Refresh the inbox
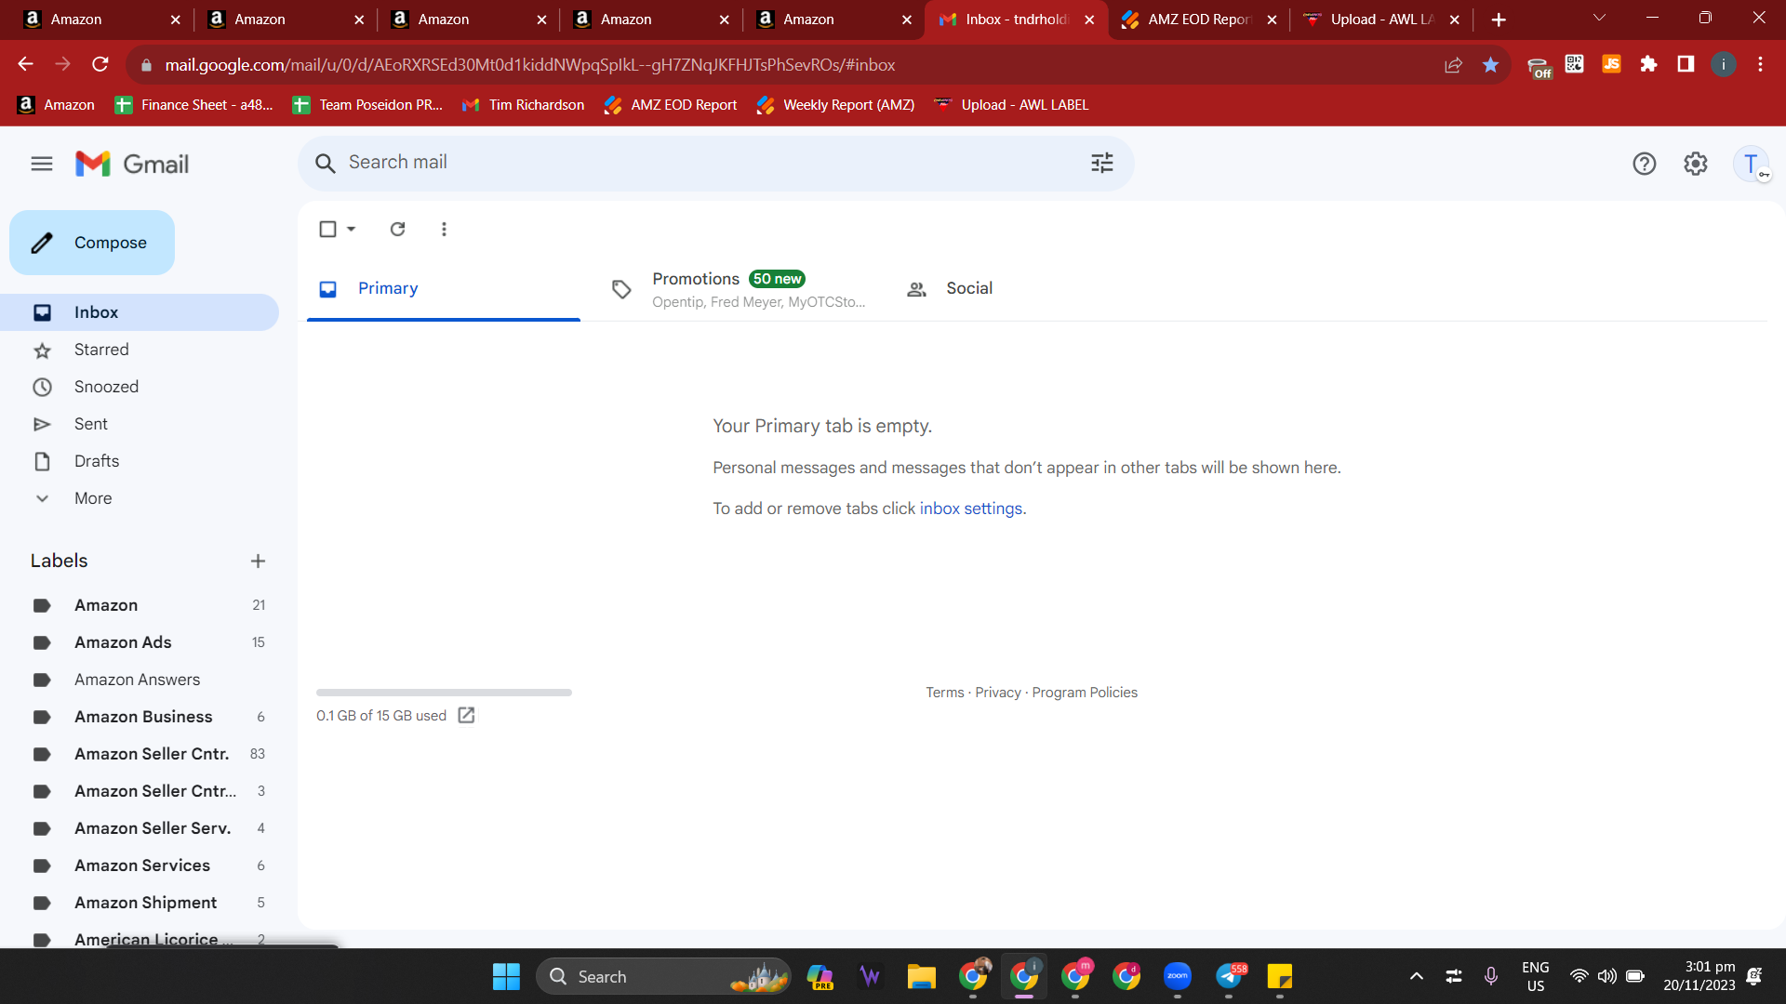 click(x=398, y=230)
